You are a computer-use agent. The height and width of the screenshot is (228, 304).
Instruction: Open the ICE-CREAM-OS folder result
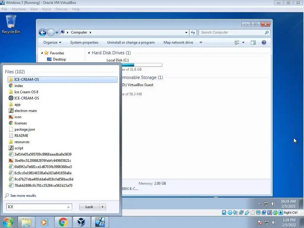click(x=62, y=80)
